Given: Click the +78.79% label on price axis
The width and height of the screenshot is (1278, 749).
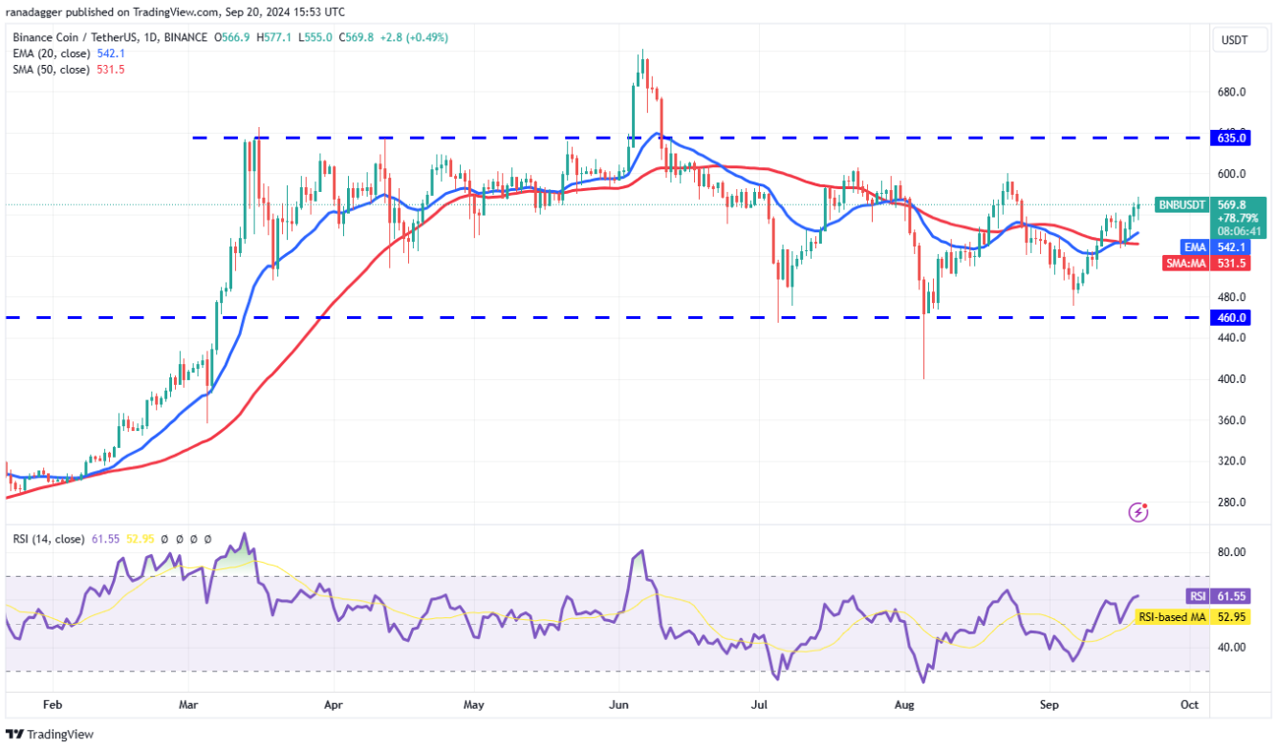Looking at the screenshot, I should tap(1236, 218).
